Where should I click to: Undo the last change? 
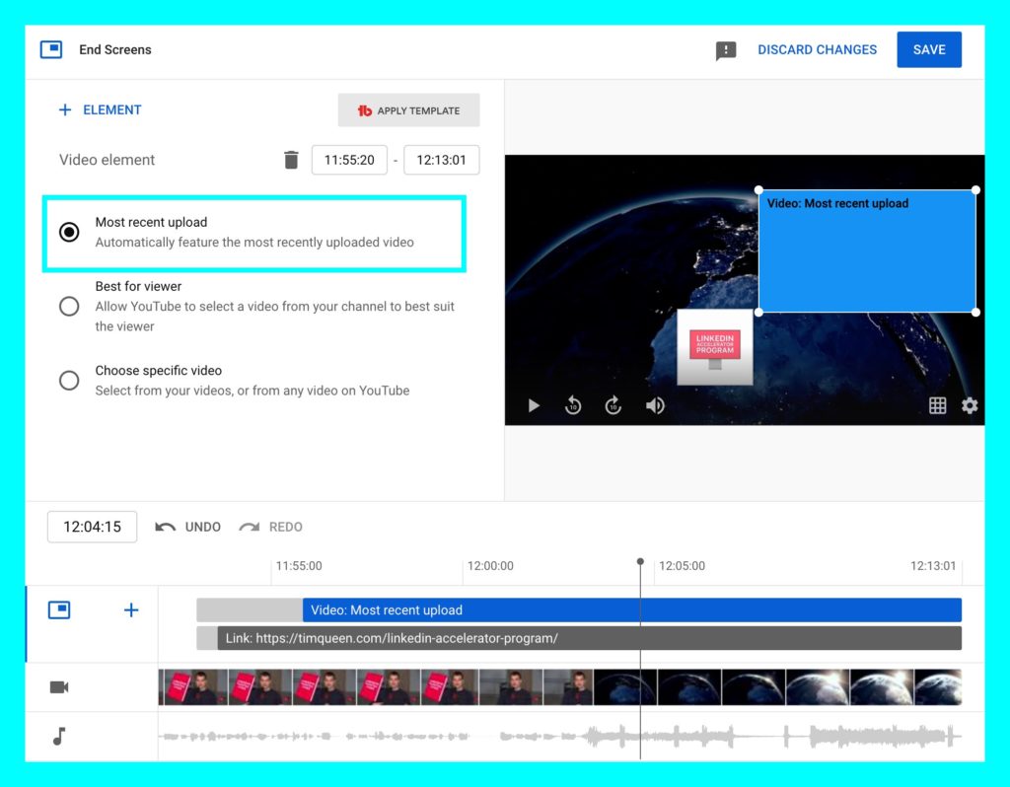point(188,527)
